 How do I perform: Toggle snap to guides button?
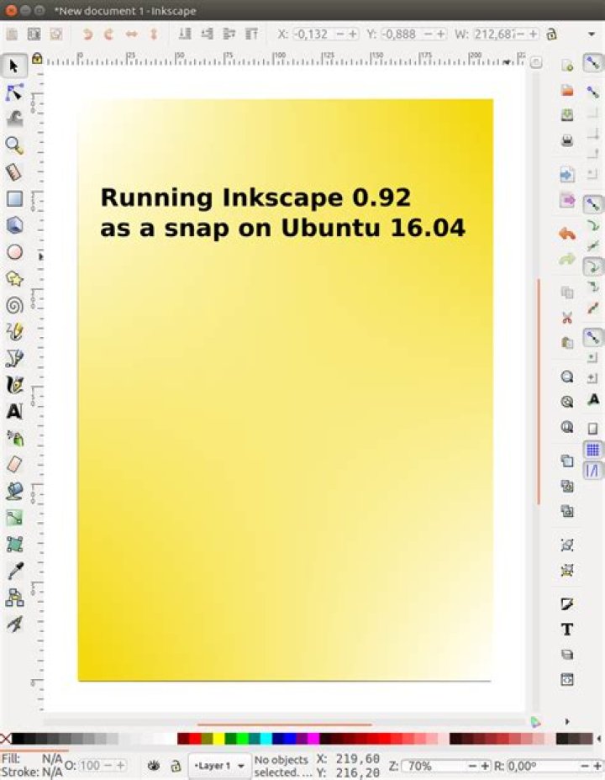click(592, 470)
